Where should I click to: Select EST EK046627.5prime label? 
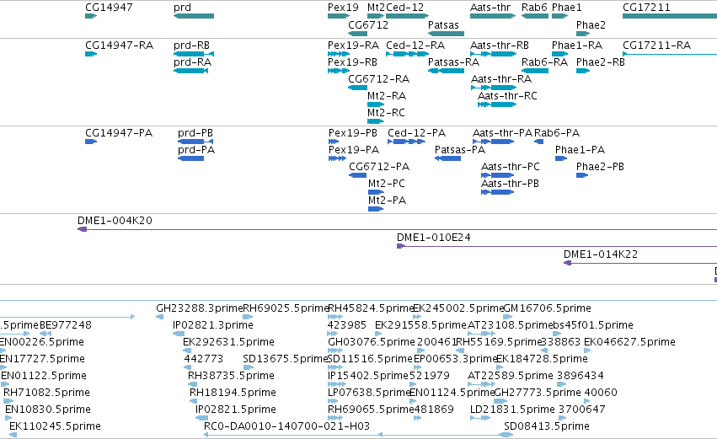629,342
